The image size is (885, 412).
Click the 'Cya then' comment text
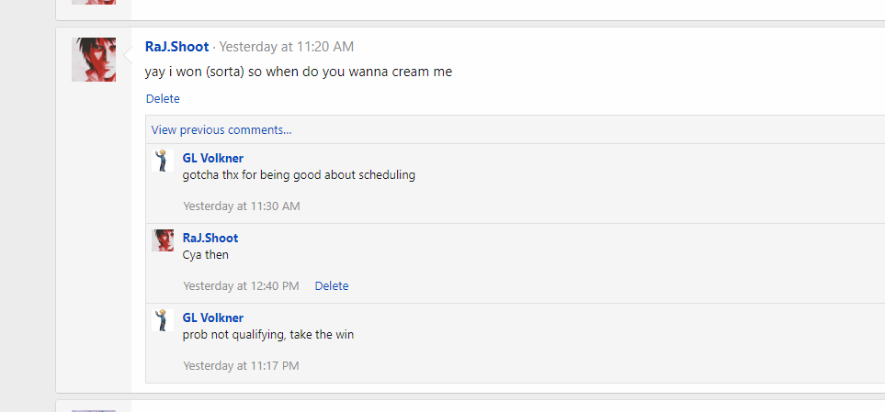[x=206, y=255]
